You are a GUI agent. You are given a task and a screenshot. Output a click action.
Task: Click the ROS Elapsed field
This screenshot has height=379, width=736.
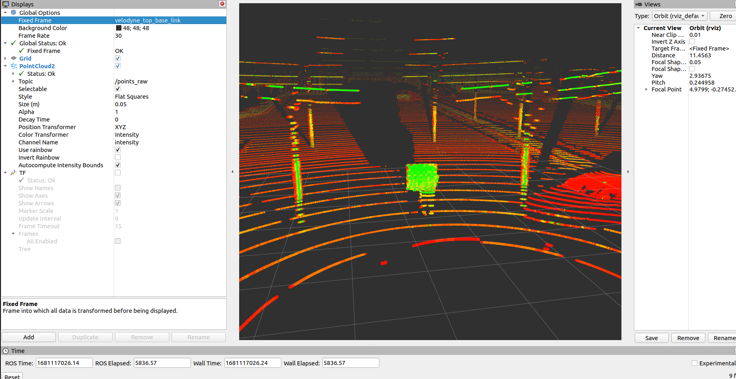(x=162, y=363)
